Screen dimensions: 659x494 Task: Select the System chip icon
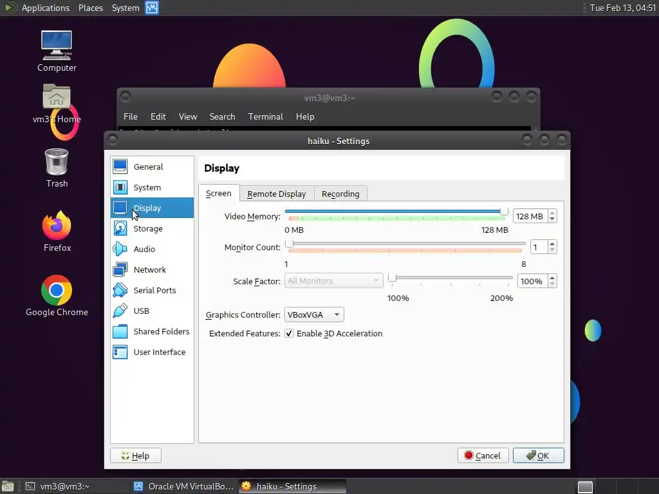(x=120, y=187)
